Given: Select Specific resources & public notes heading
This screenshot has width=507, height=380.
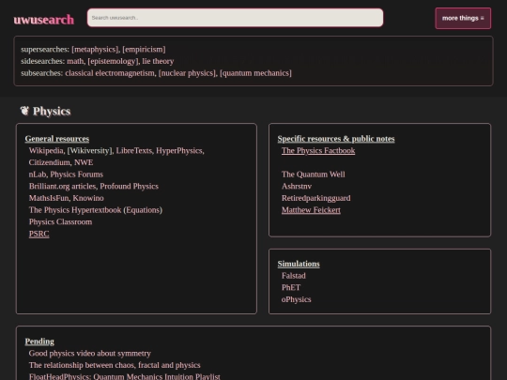Looking at the screenshot, I should pos(336,139).
